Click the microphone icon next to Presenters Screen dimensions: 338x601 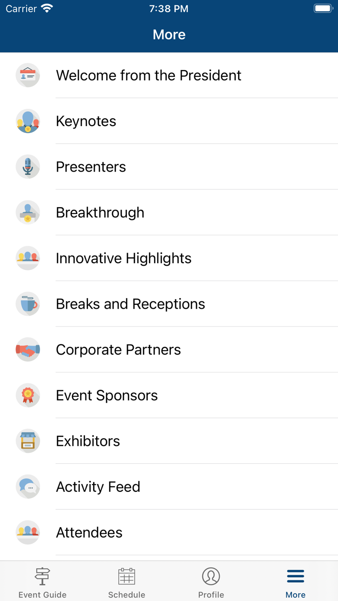point(28,167)
